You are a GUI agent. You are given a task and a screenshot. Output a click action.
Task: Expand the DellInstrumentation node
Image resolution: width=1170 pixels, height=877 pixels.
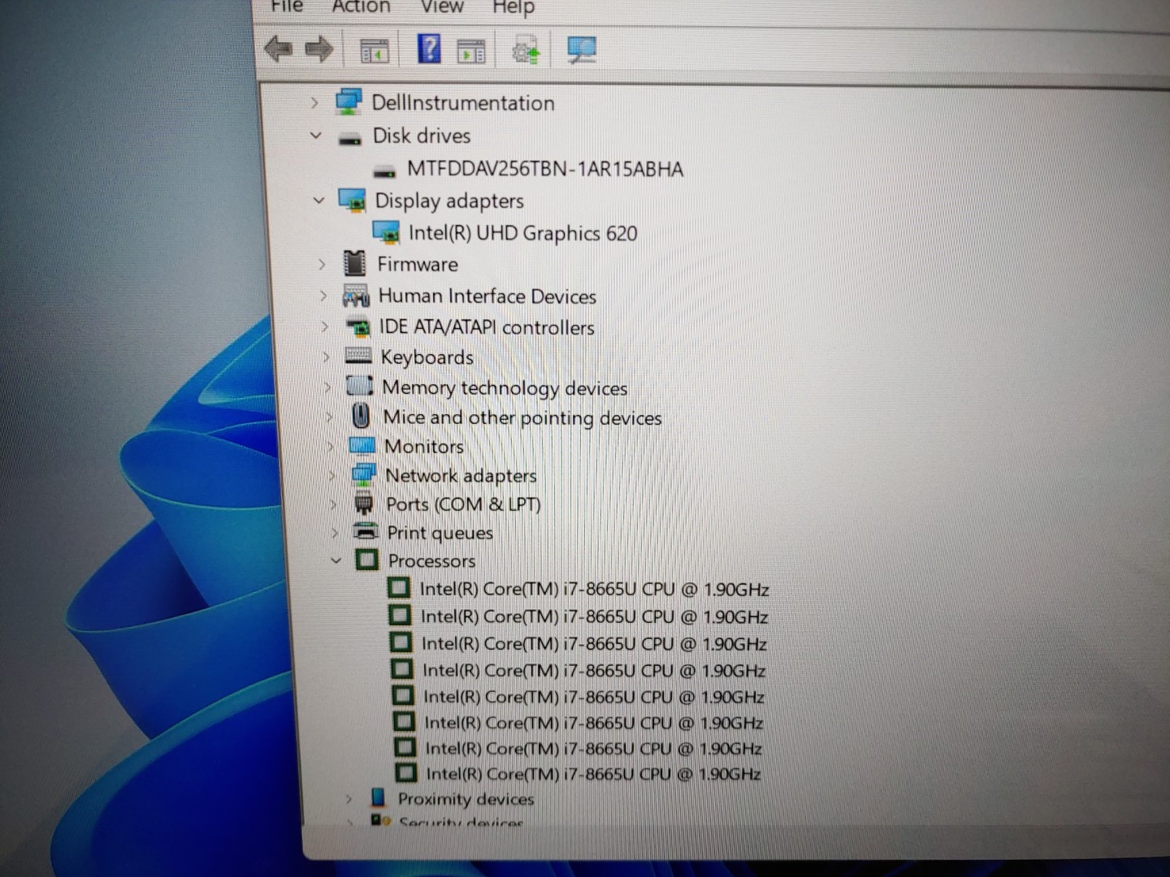coord(314,103)
